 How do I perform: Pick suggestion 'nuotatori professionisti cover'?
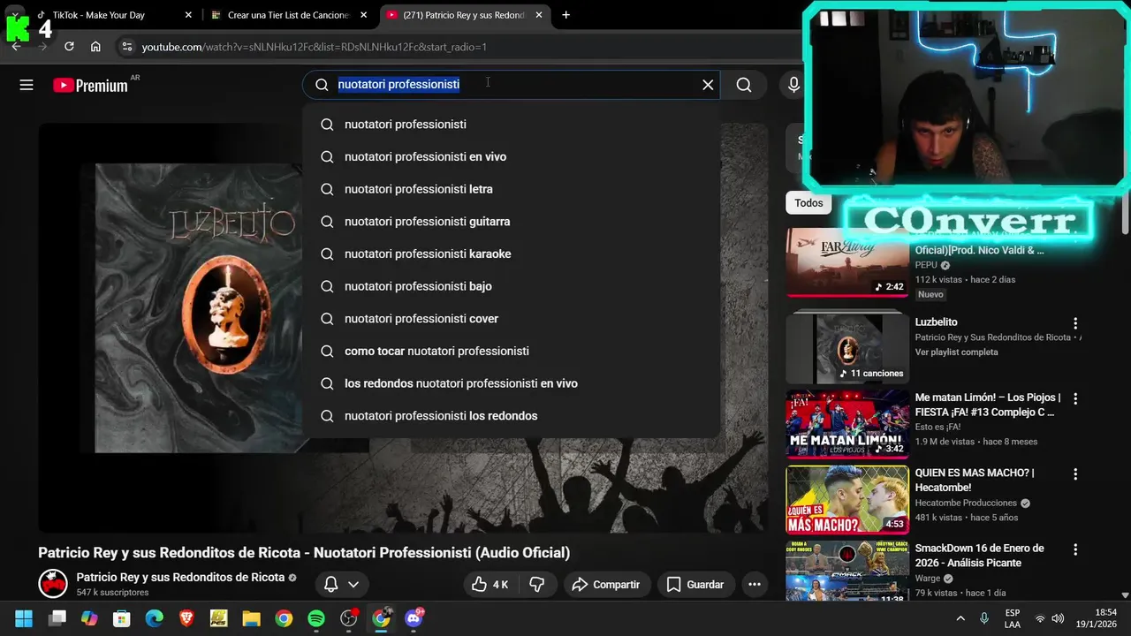pos(511,319)
